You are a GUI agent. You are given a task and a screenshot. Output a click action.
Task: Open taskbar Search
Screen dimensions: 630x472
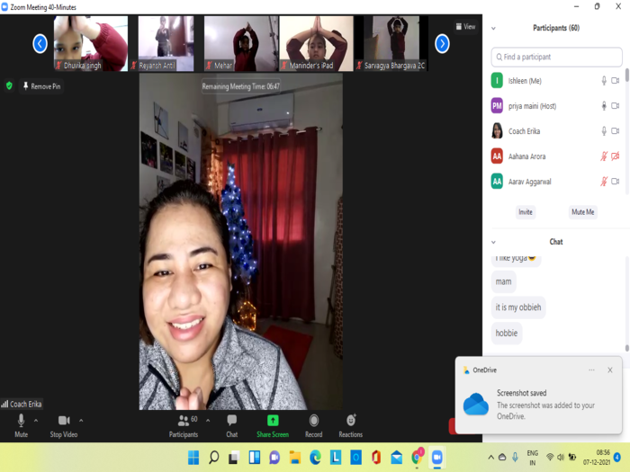[x=214, y=457]
